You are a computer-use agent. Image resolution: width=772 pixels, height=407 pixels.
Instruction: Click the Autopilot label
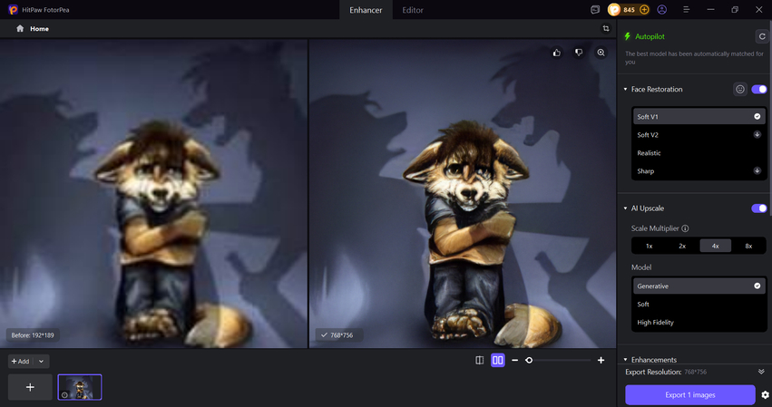tap(650, 36)
